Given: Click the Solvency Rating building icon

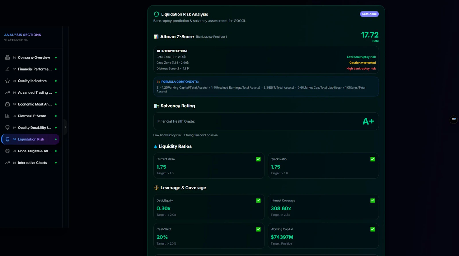Looking at the screenshot, I should [156, 106].
